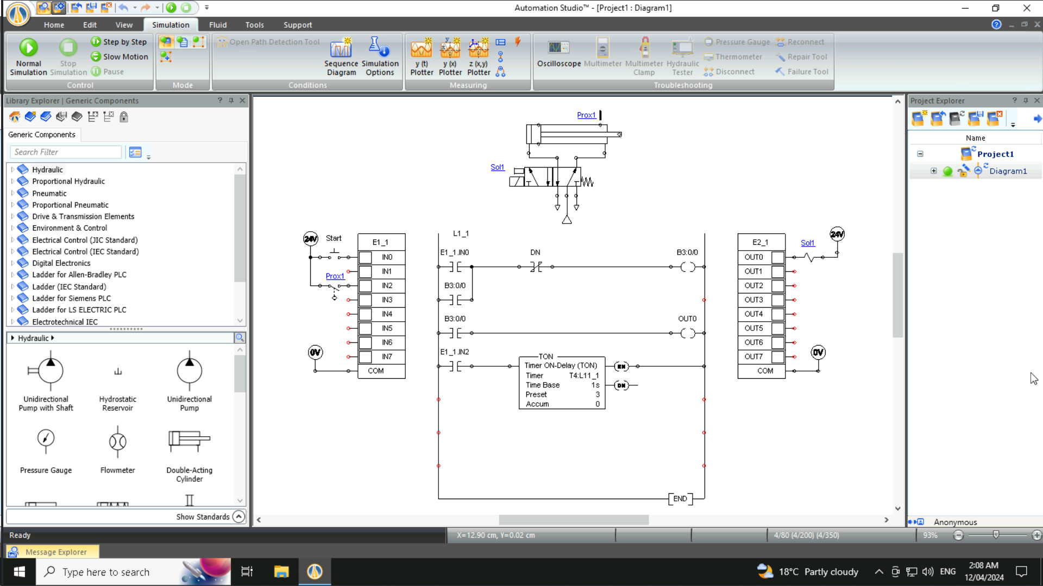Open the Sequence Diagram tool
The width and height of the screenshot is (1043, 586).
point(341,56)
